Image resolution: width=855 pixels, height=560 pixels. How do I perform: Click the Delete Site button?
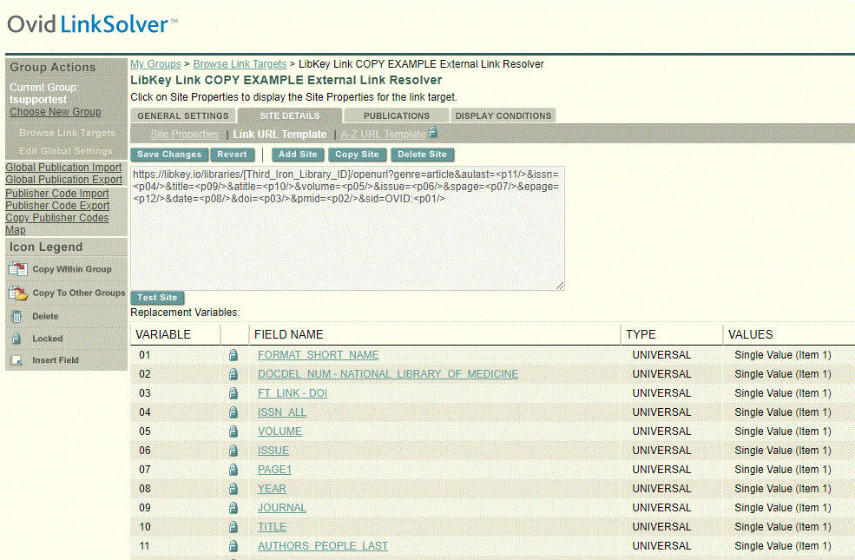(422, 155)
